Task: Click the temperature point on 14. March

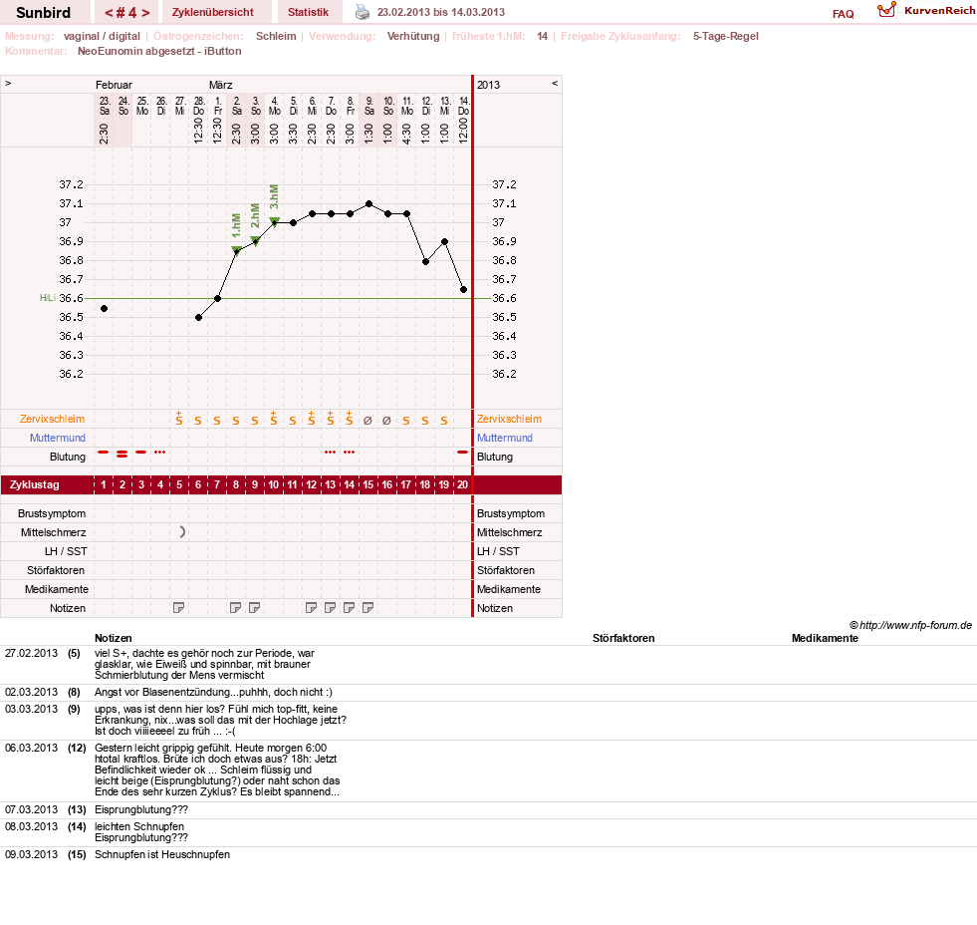Action: point(463,289)
